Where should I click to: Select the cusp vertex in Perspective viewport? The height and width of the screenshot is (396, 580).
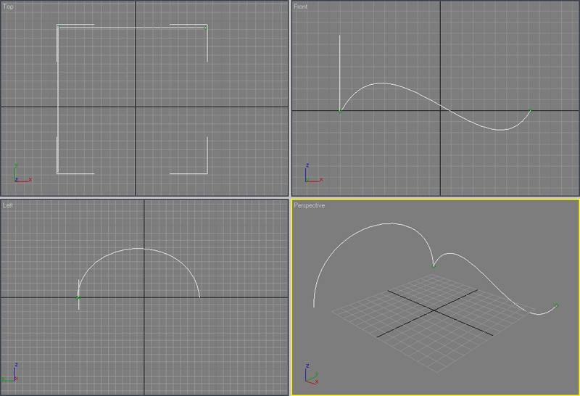(x=434, y=265)
